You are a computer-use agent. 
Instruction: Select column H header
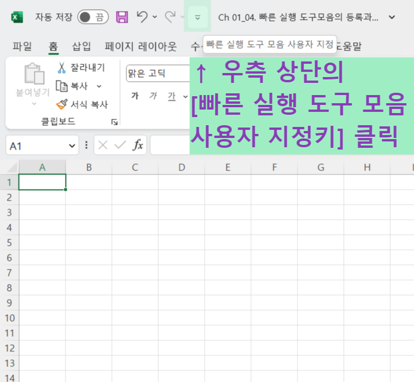tap(367, 168)
